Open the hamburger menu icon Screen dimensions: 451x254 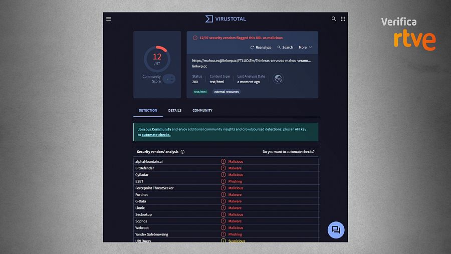point(108,19)
